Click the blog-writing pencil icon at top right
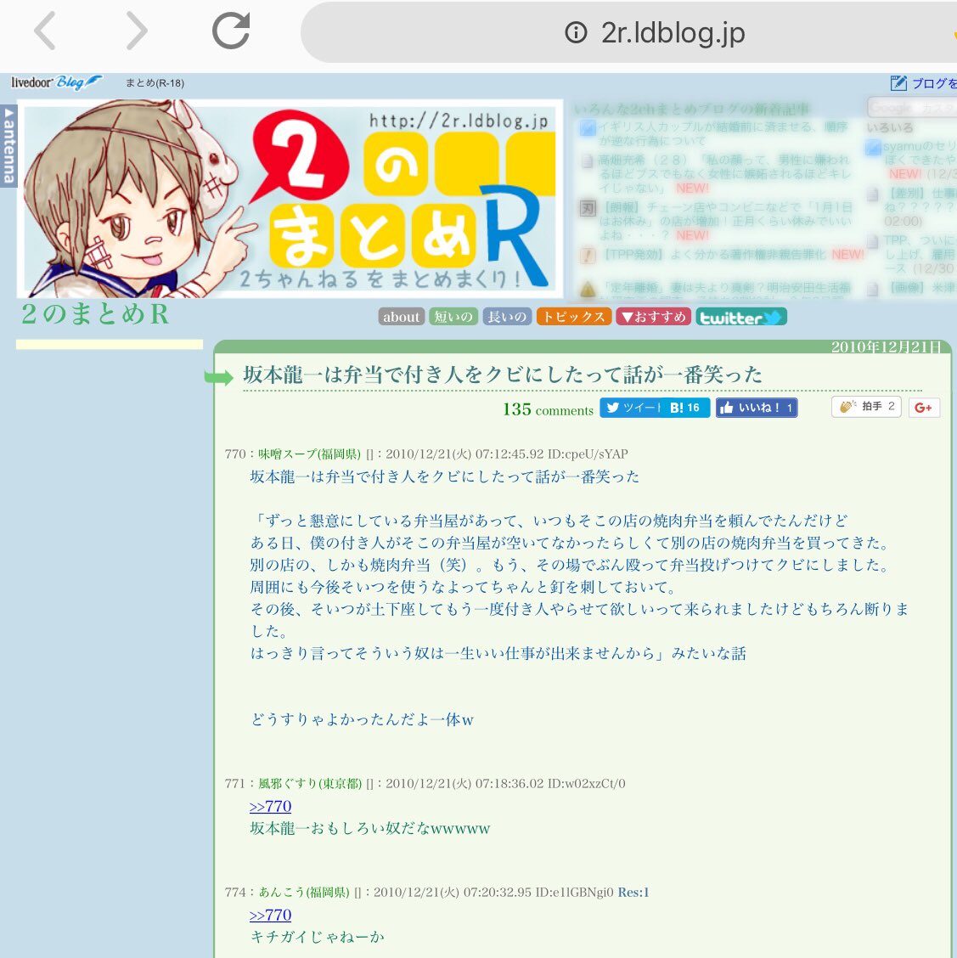The image size is (957, 958). point(898,83)
